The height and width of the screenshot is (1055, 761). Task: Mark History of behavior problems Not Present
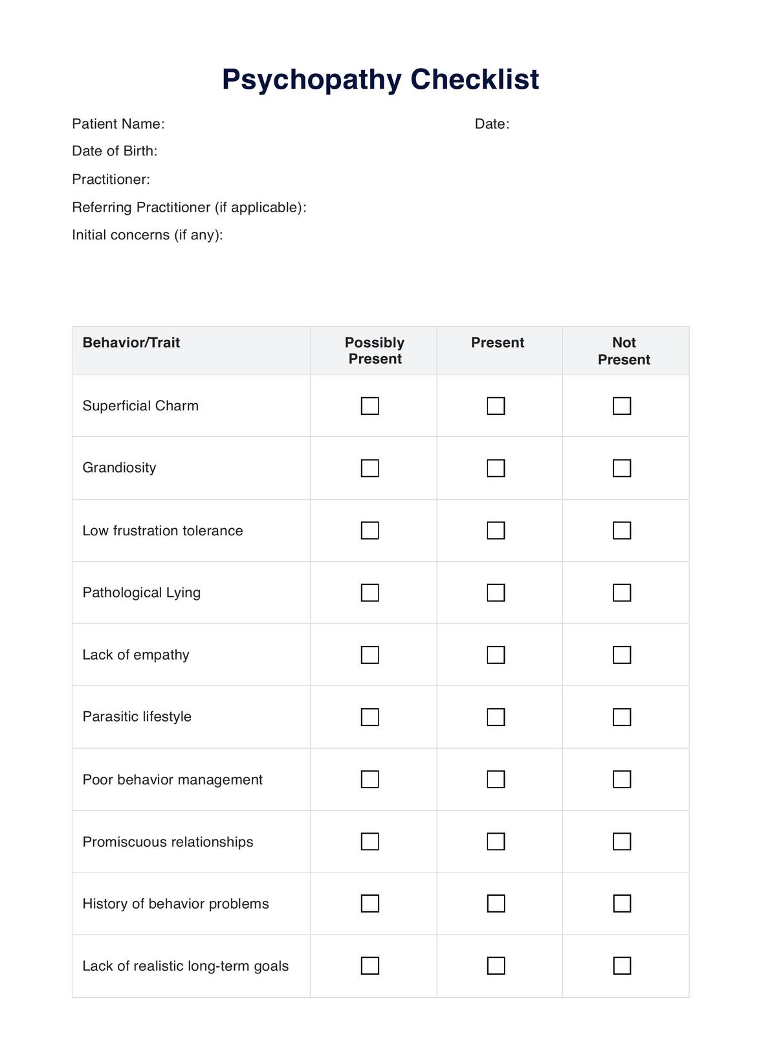pyautogui.click(x=622, y=904)
